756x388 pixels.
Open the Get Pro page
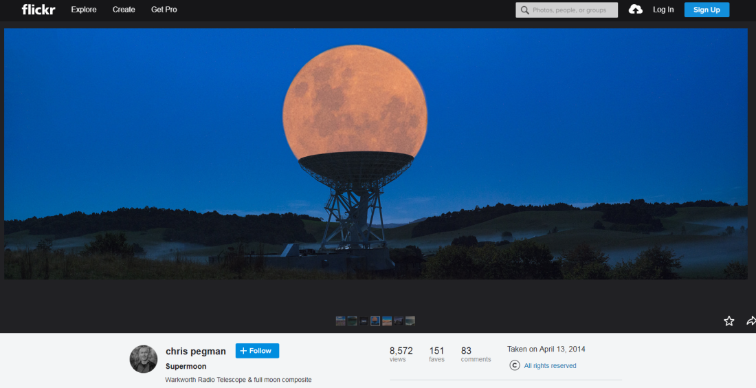point(164,10)
